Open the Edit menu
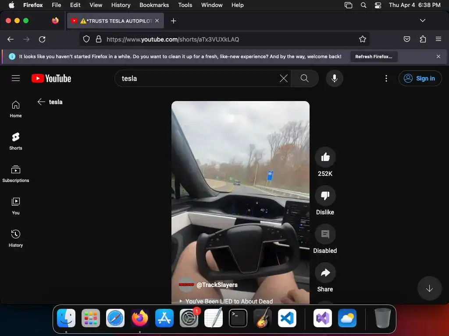The height and width of the screenshot is (336, 449). pos(75,5)
